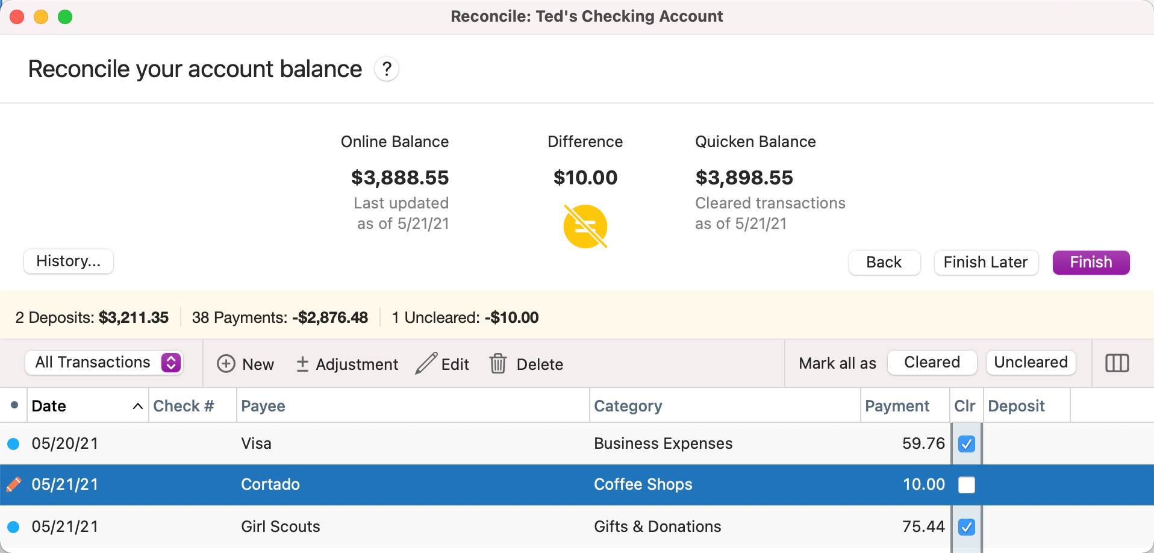
Task: Toggle sort order on Date column arrow
Action: coord(137,406)
